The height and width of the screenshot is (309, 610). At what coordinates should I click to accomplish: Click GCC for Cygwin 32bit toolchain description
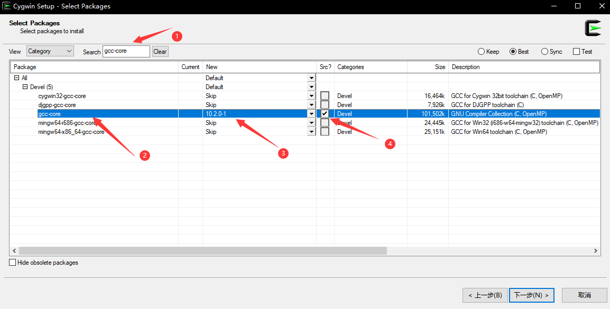(507, 96)
